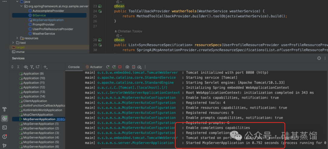Click the plus Add Service icon
Image resolution: width=328 pixels, height=149 pixels.
click(x=45, y=67)
